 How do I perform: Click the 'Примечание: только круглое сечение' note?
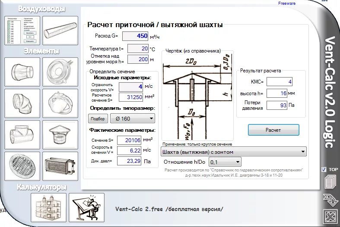197,144
